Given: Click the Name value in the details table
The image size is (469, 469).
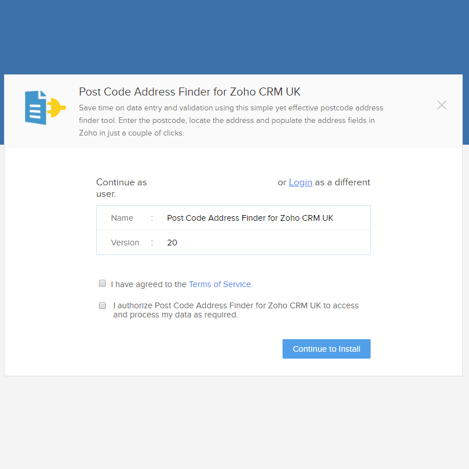Looking at the screenshot, I should [x=250, y=218].
